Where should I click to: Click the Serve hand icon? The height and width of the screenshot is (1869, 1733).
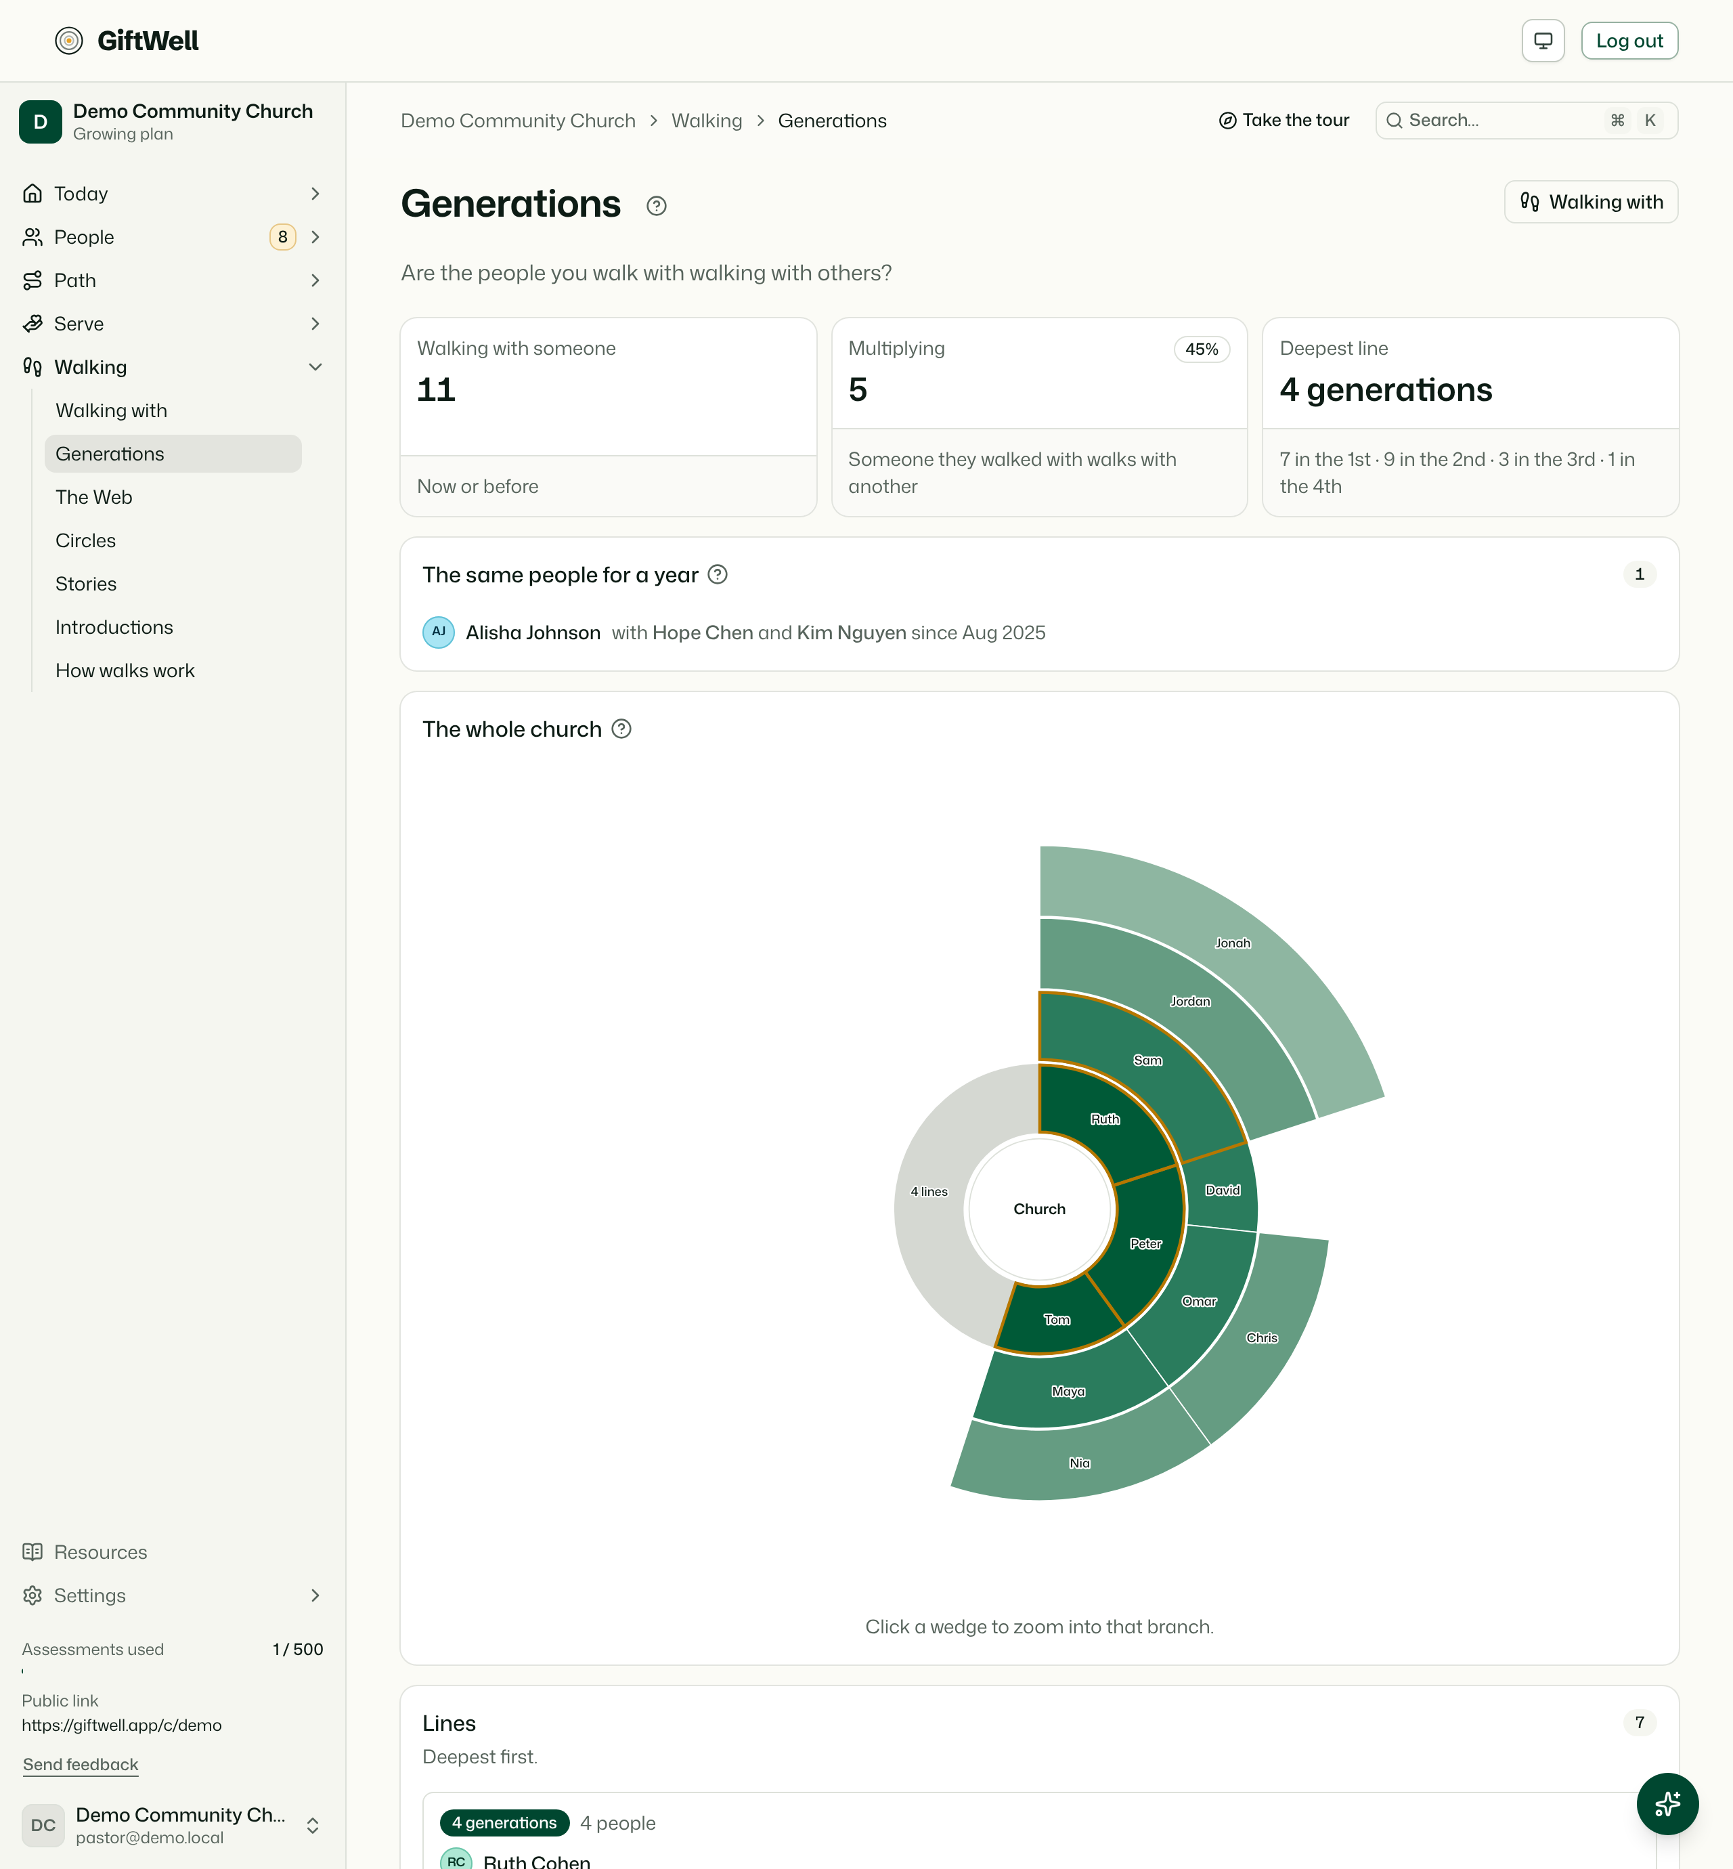tap(32, 323)
